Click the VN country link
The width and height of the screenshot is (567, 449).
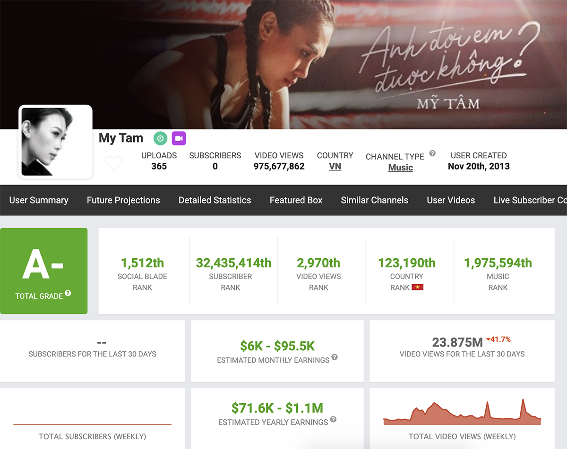click(335, 167)
